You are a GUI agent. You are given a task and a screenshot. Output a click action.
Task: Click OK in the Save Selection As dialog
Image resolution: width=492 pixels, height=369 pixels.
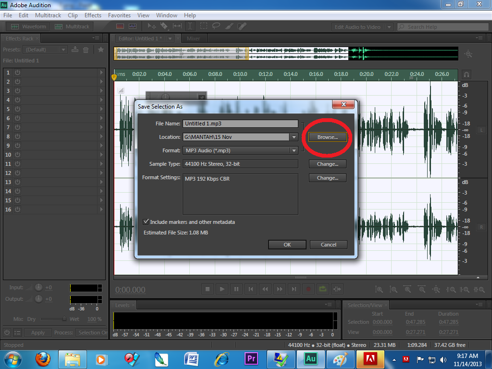pyautogui.click(x=287, y=245)
